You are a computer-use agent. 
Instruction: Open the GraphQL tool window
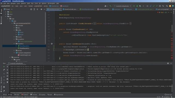click(x=42, y=95)
